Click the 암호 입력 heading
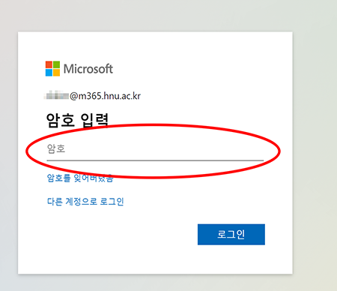This screenshot has height=291, width=337. point(77,120)
